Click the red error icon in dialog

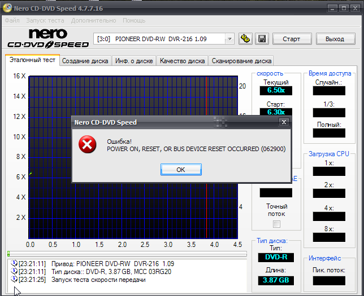87,145
